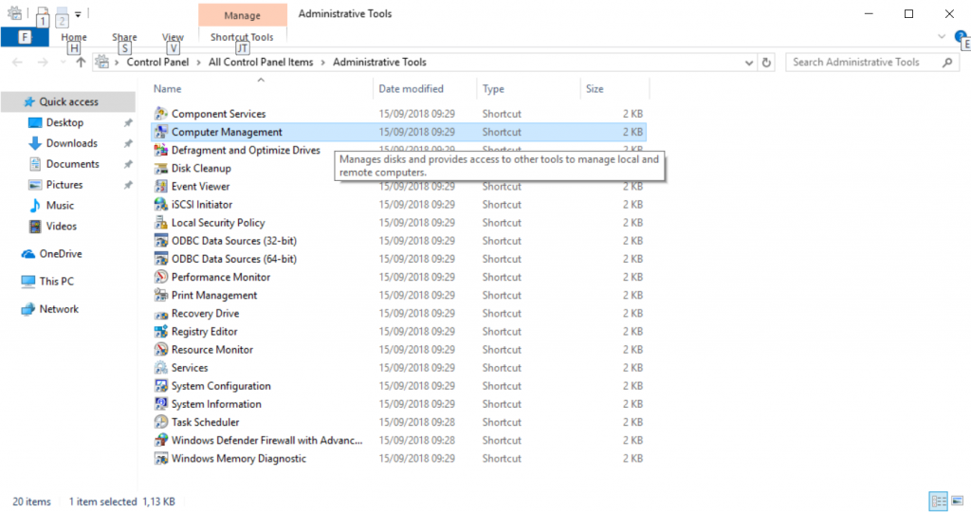The height and width of the screenshot is (512, 971).
Task: Select the Windows Defender Firewall icon
Action: (x=161, y=440)
